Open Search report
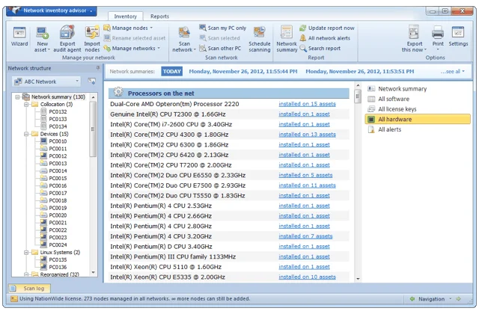The height and width of the screenshot is (314, 479). click(x=320, y=48)
